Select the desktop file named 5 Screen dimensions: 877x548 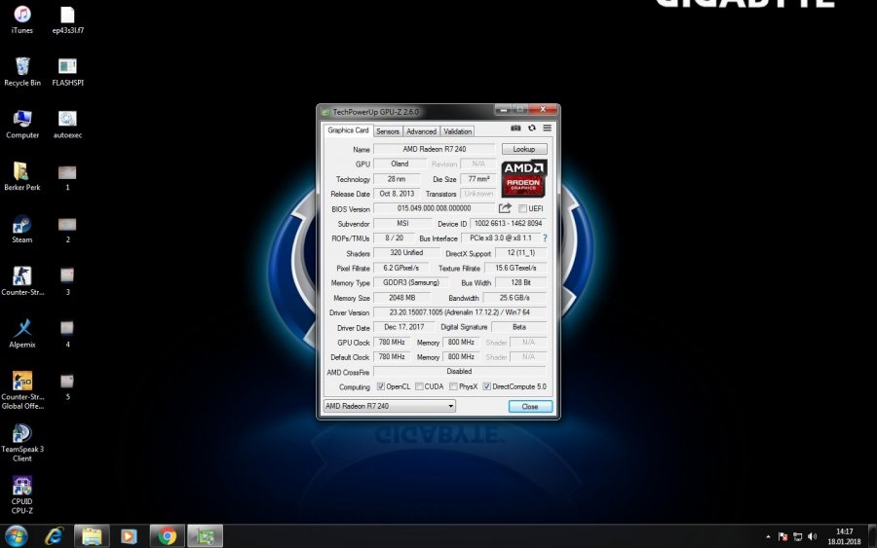(67, 386)
